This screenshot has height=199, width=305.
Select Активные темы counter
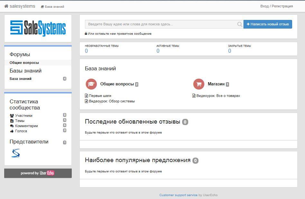point(158,51)
